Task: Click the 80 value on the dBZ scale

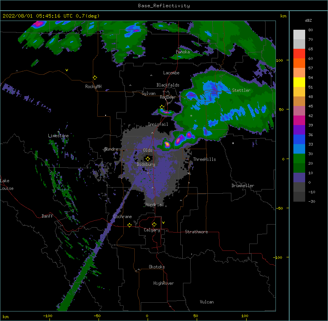Action: [310, 30]
